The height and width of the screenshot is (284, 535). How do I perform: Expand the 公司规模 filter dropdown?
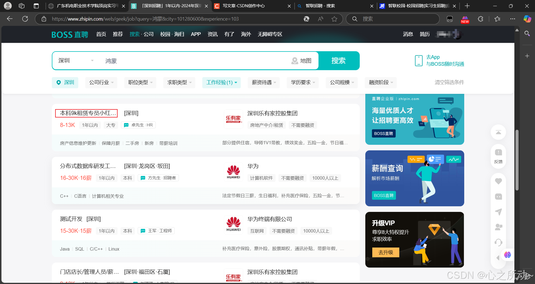pyautogui.click(x=342, y=82)
